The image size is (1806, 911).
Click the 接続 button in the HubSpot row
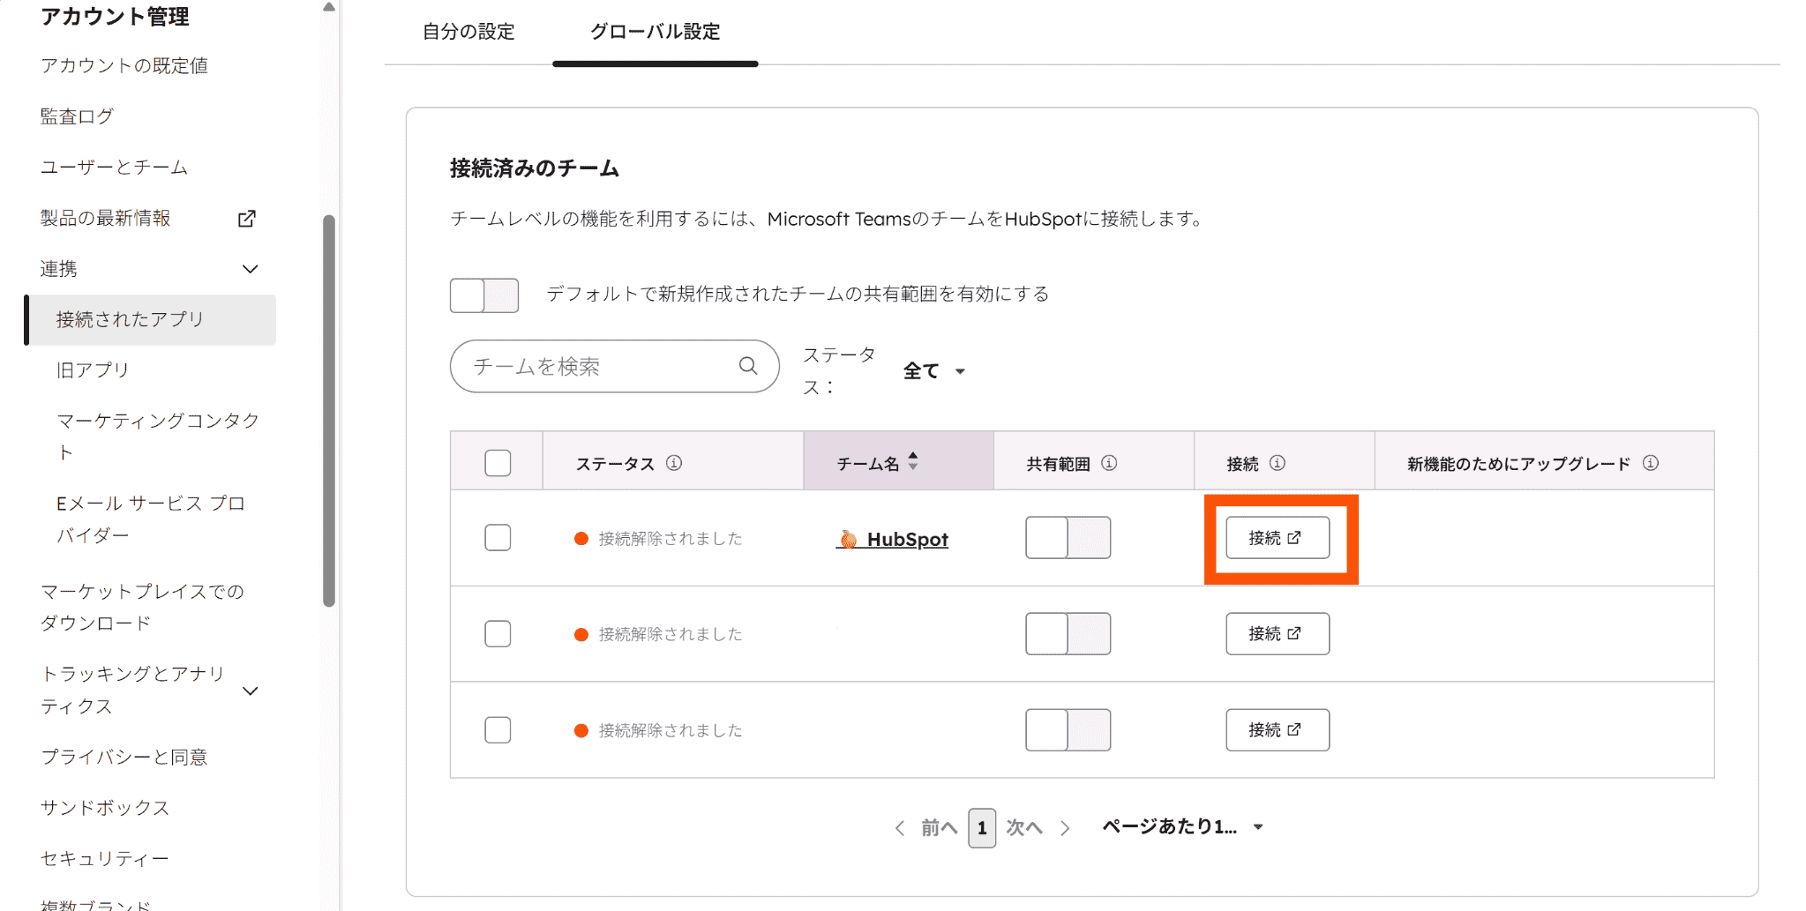pos(1277,538)
